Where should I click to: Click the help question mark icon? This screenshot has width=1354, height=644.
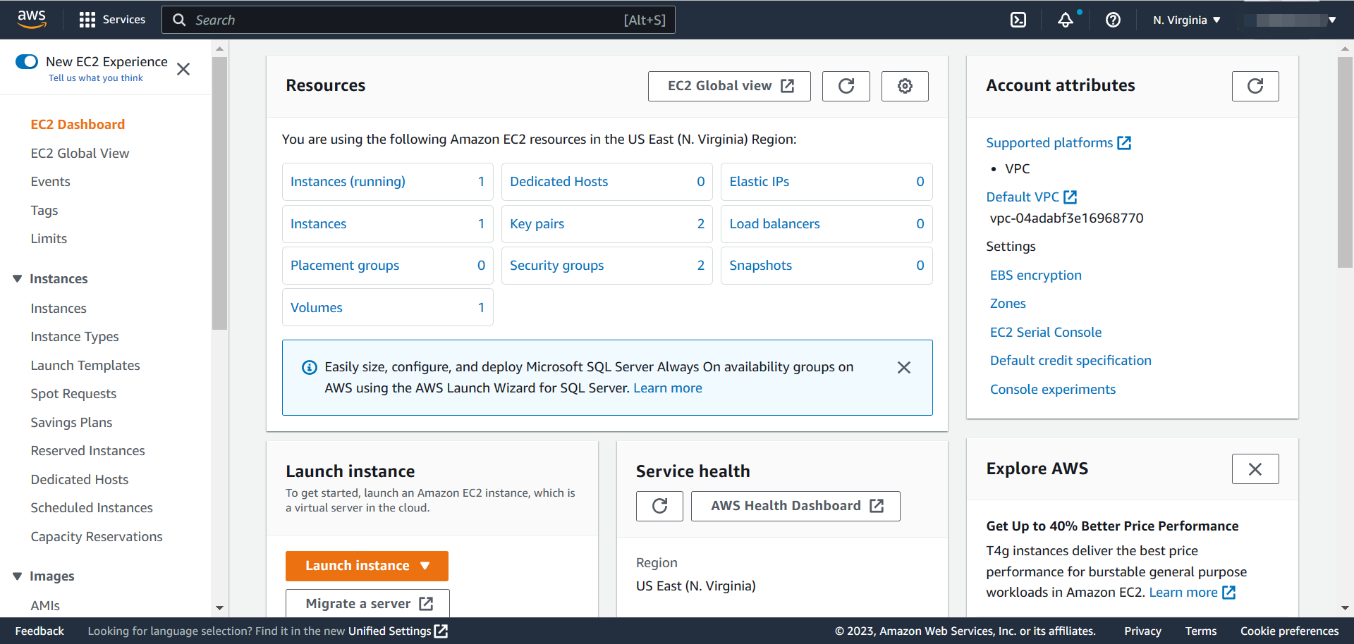coord(1113,20)
